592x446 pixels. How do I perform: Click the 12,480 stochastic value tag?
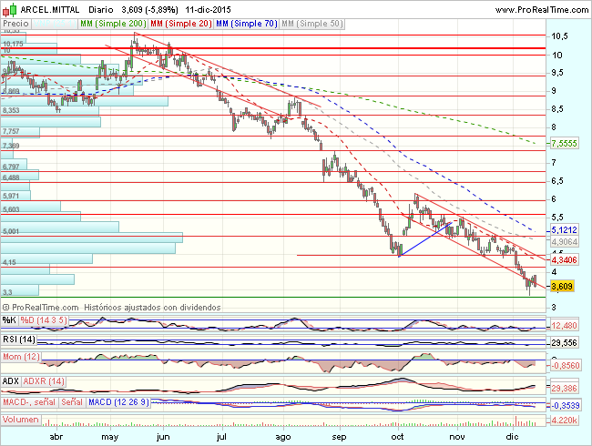pyautogui.click(x=564, y=326)
